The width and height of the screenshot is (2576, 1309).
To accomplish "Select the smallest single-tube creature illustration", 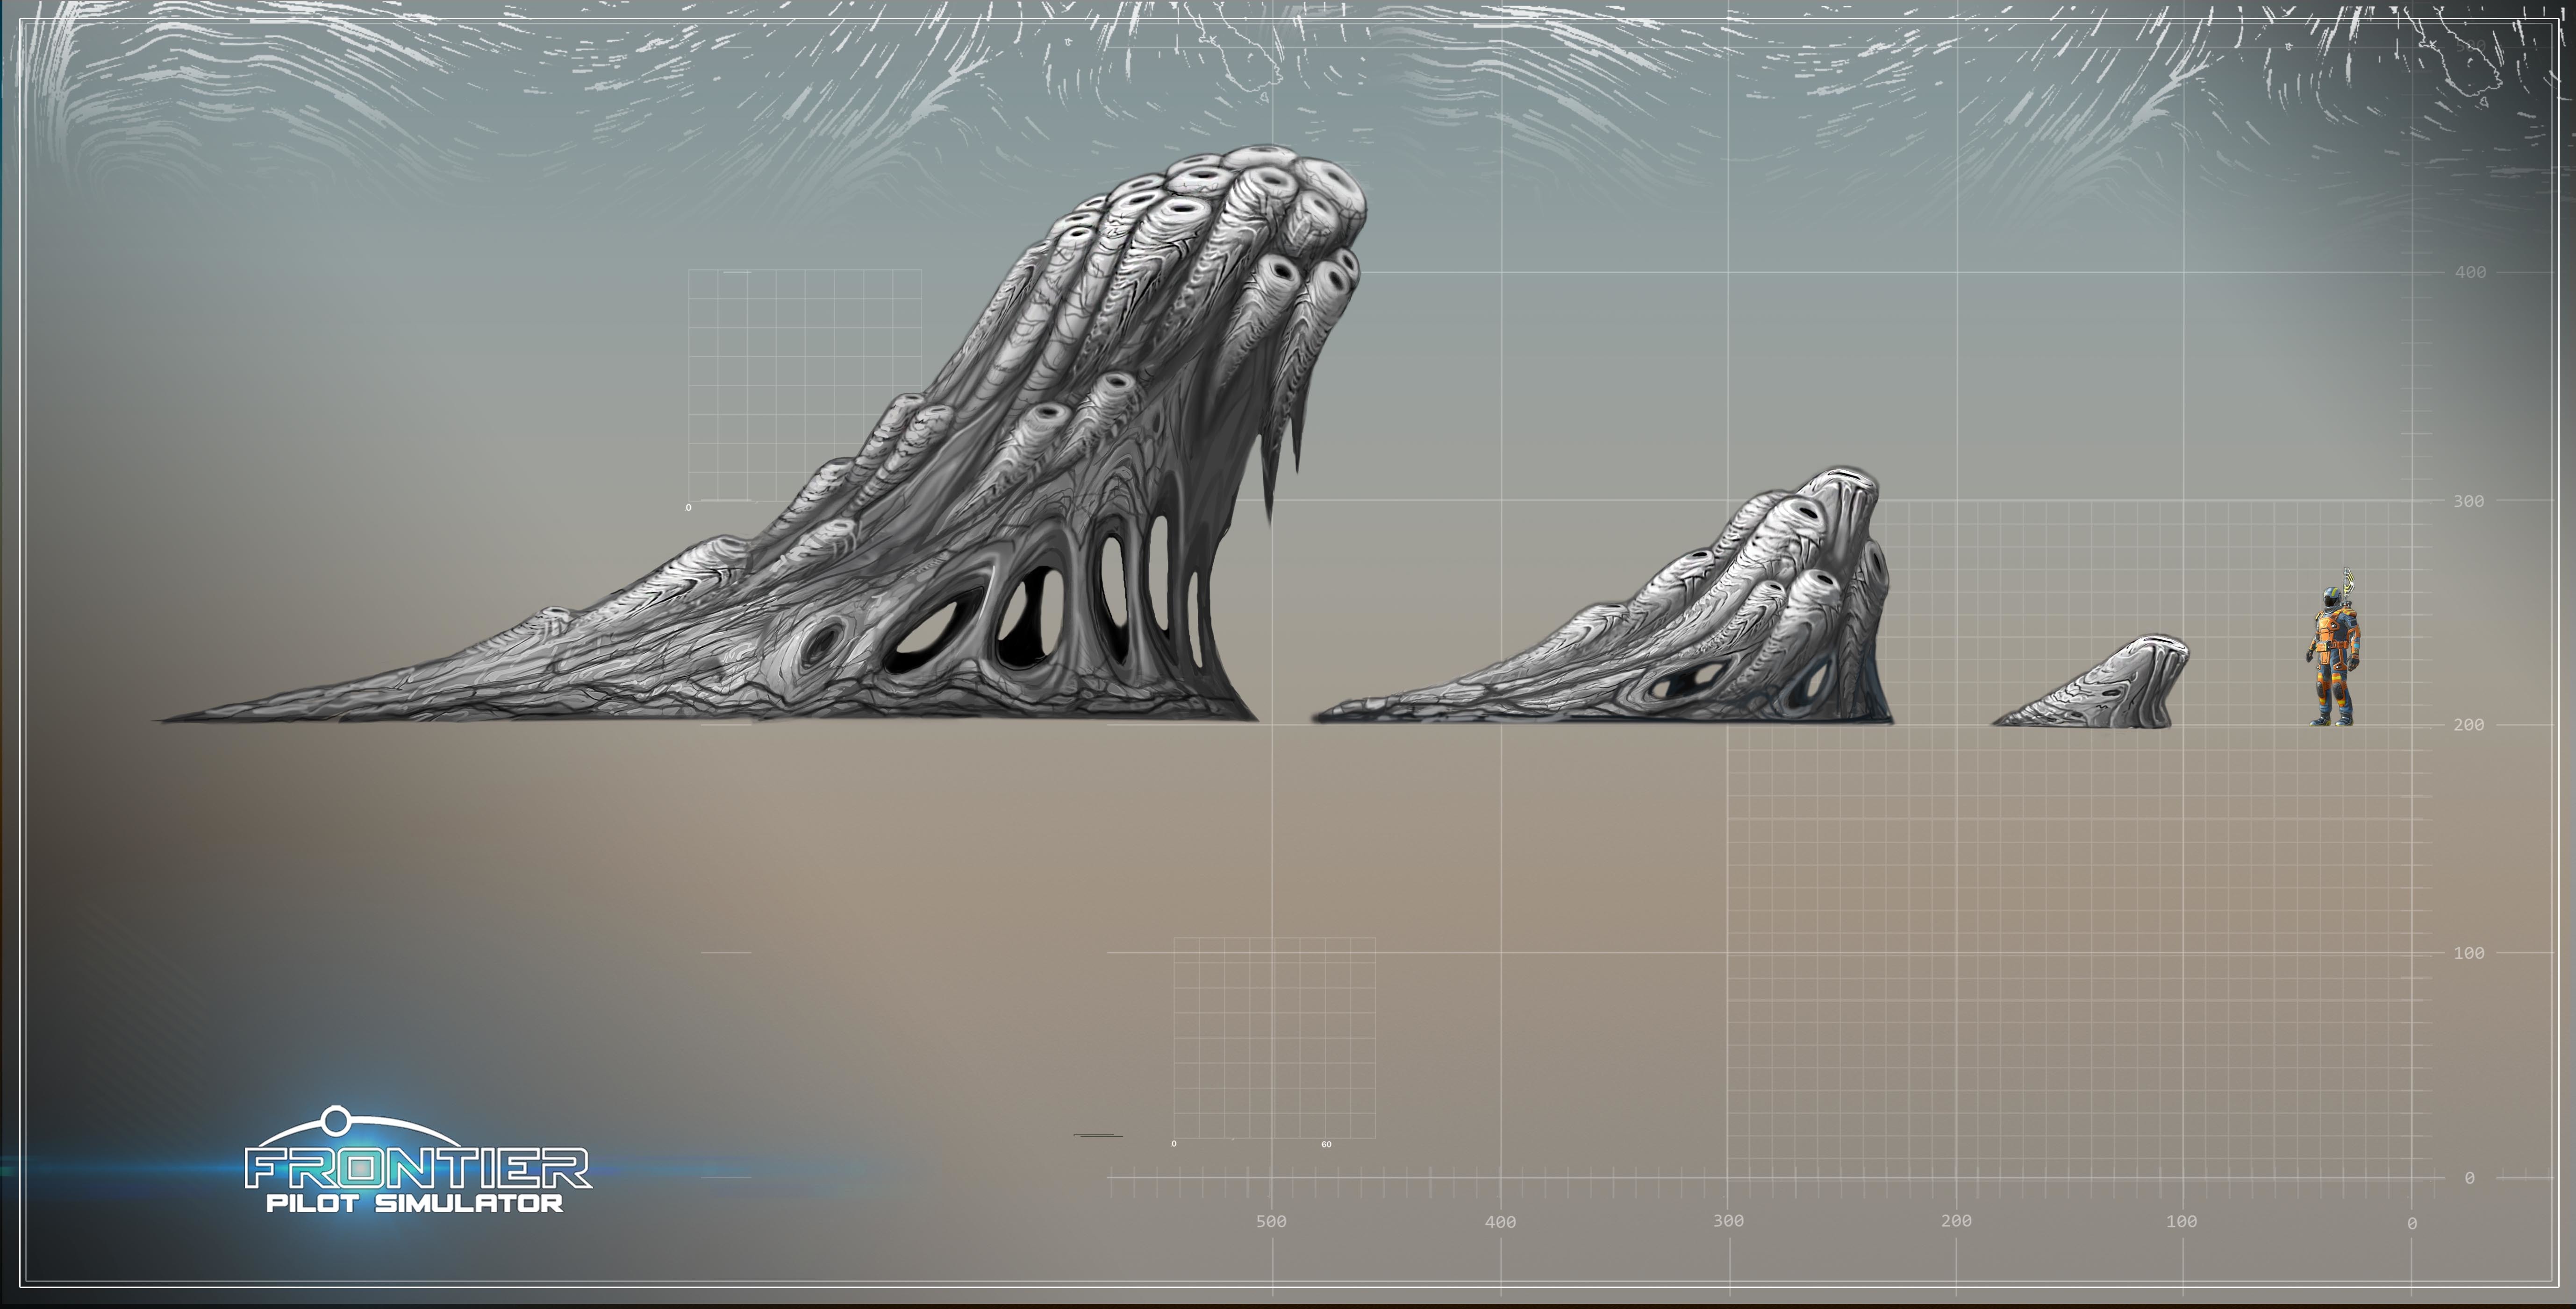I will pyautogui.click(x=2091, y=681).
